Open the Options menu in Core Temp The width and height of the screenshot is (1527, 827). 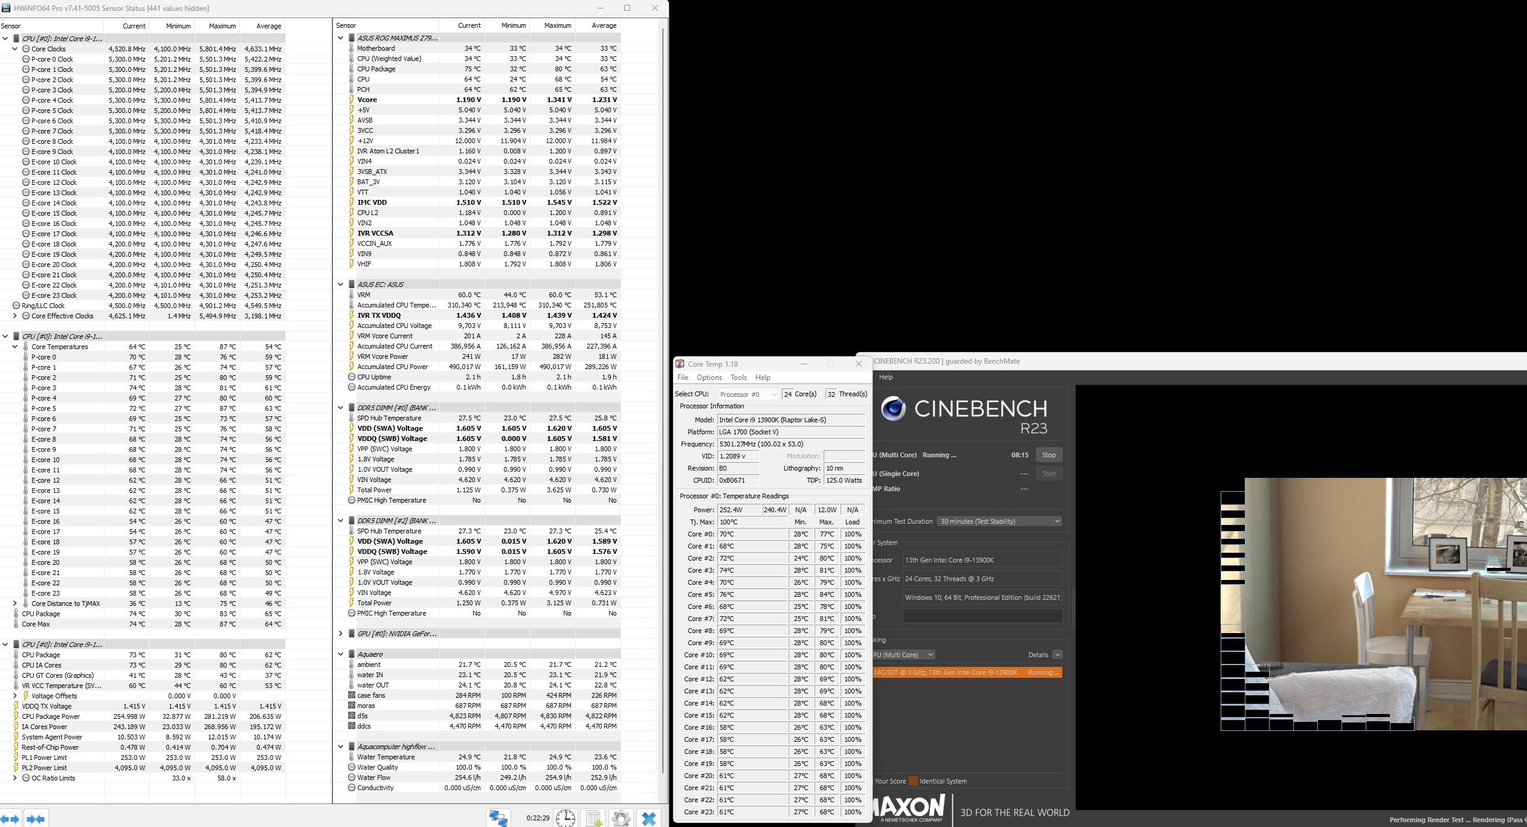click(x=709, y=378)
